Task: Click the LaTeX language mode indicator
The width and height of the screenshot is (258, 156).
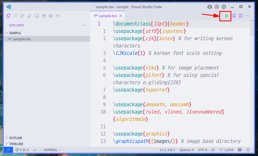Action: tap(227, 150)
